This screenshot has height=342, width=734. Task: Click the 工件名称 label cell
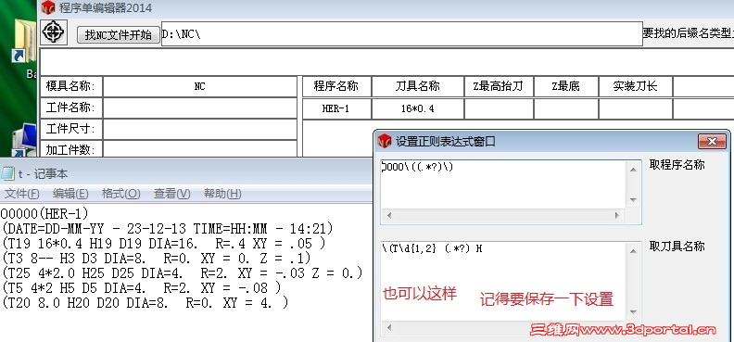pos(71,108)
